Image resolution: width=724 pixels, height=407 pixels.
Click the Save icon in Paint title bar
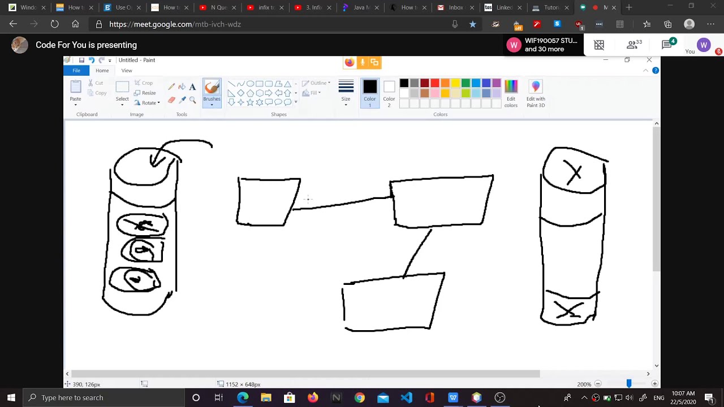(x=81, y=60)
